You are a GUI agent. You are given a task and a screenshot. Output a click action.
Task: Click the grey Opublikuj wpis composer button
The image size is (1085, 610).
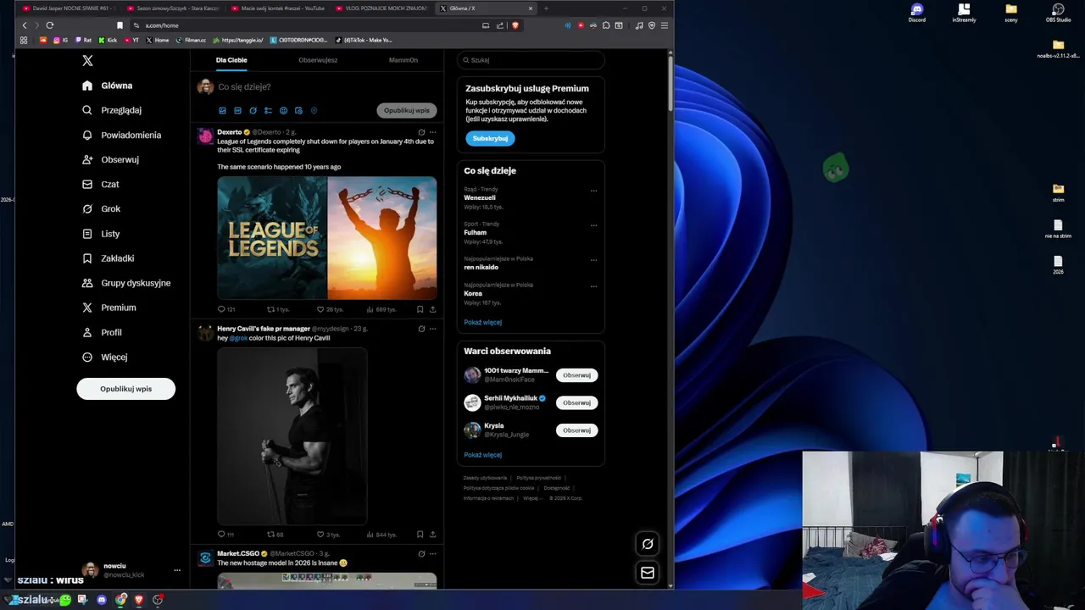pyautogui.click(x=407, y=110)
